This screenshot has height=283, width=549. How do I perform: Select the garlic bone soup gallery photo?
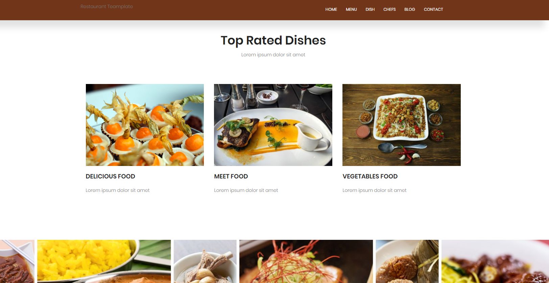[205, 261]
